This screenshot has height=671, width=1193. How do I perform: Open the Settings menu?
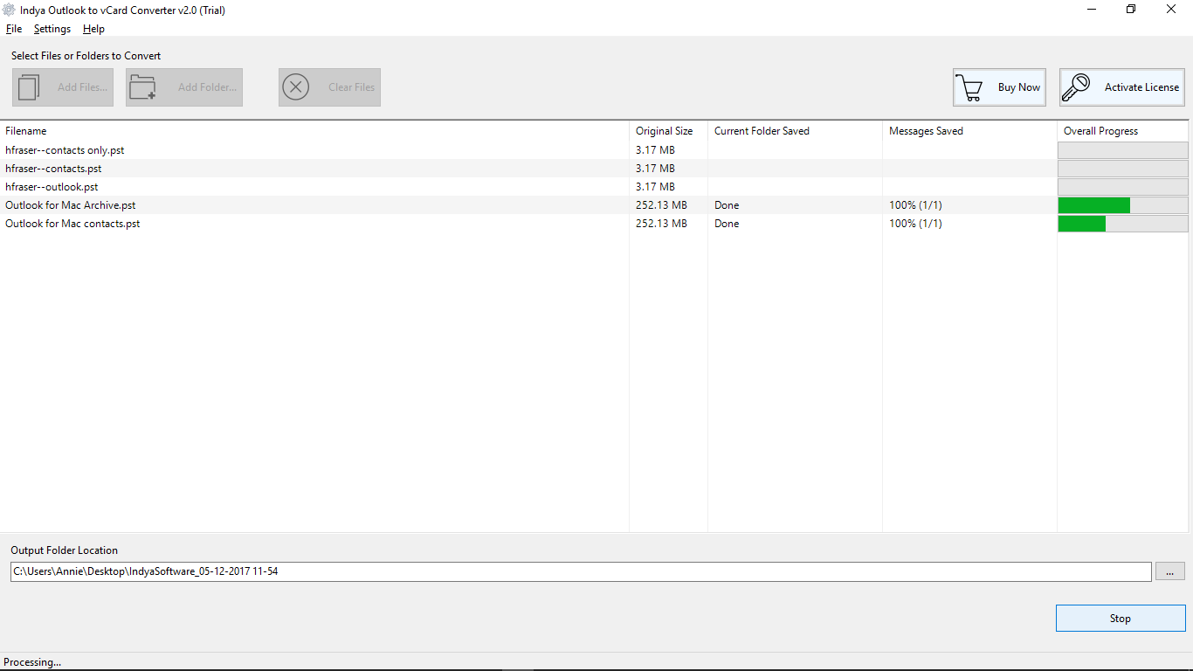(x=52, y=29)
